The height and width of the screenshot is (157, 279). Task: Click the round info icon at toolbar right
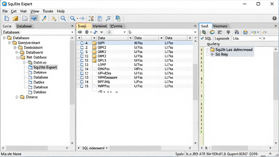(x=274, y=18)
